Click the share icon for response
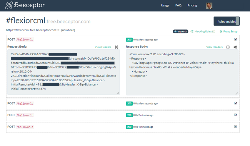 (235, 47)
